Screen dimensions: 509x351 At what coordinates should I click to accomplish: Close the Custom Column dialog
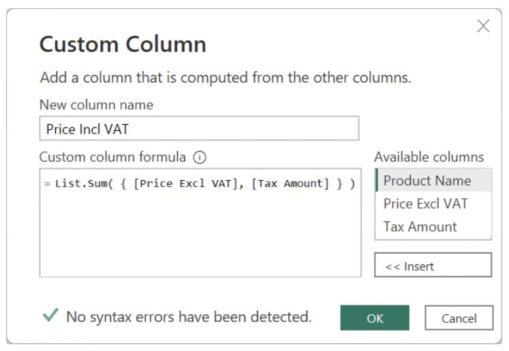click(483, 26)
